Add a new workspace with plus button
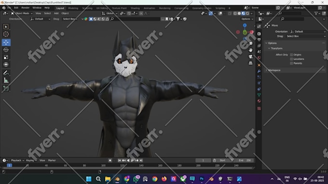Screen dimensions: 328x184 229,8
